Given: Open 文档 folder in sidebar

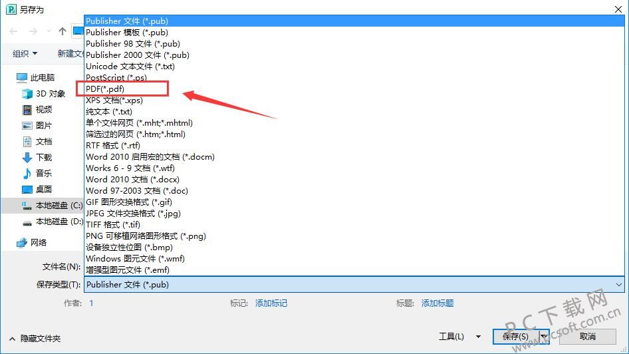Looking at the screenshot, I should tap(37, 141).
